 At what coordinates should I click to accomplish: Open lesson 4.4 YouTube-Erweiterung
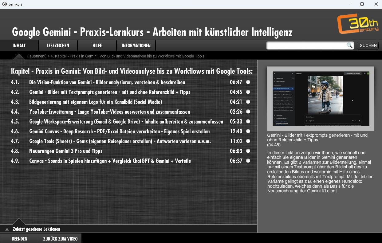[x=109, y=112]
